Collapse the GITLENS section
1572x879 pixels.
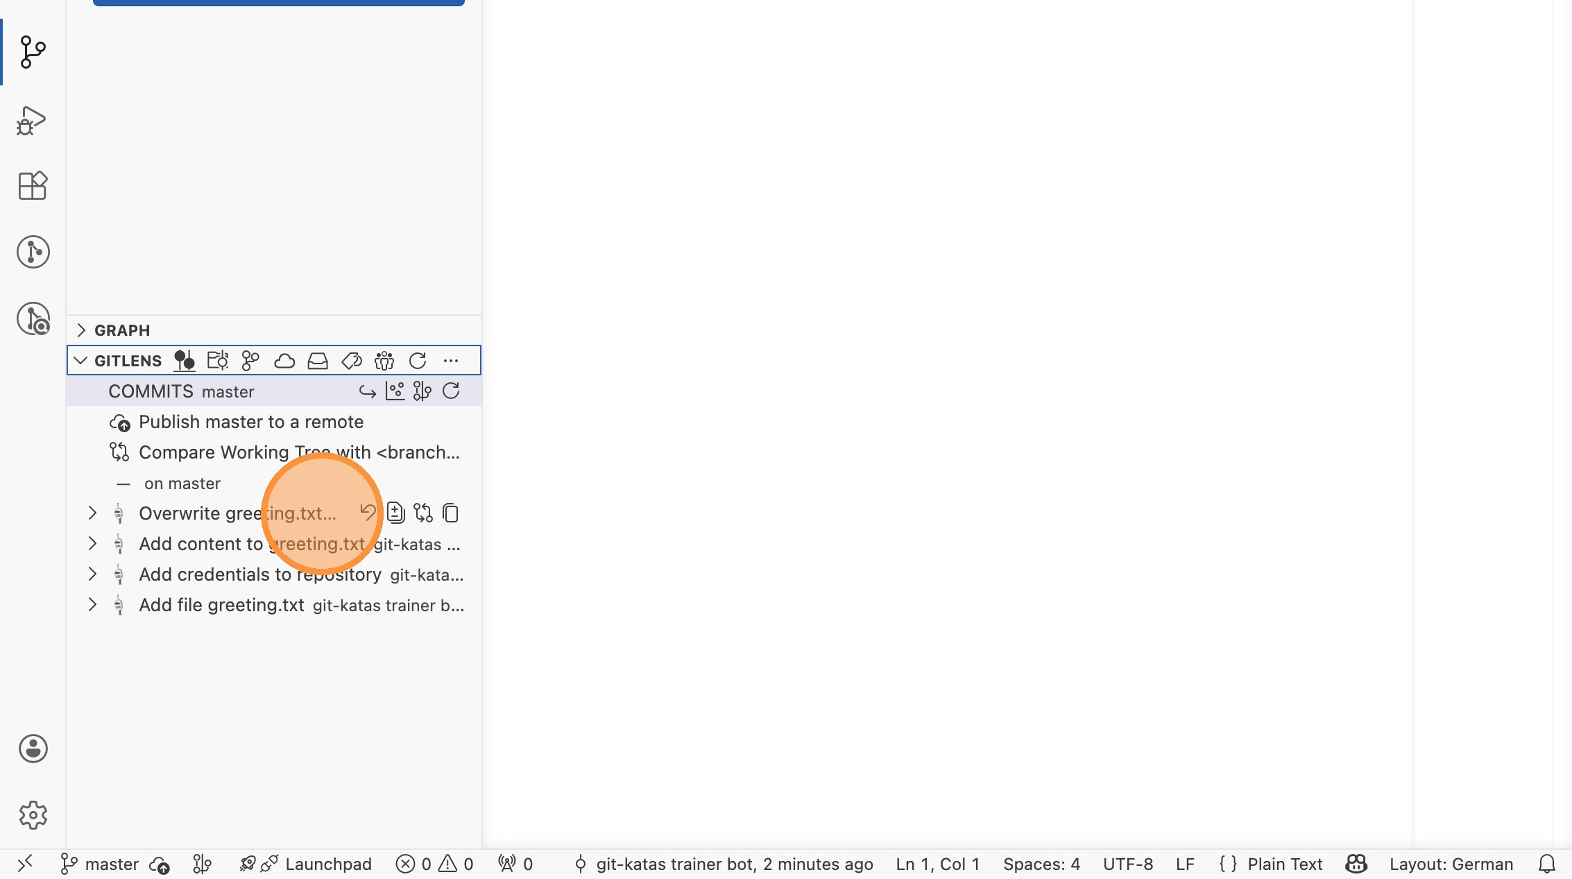click(x=81, y=361)
